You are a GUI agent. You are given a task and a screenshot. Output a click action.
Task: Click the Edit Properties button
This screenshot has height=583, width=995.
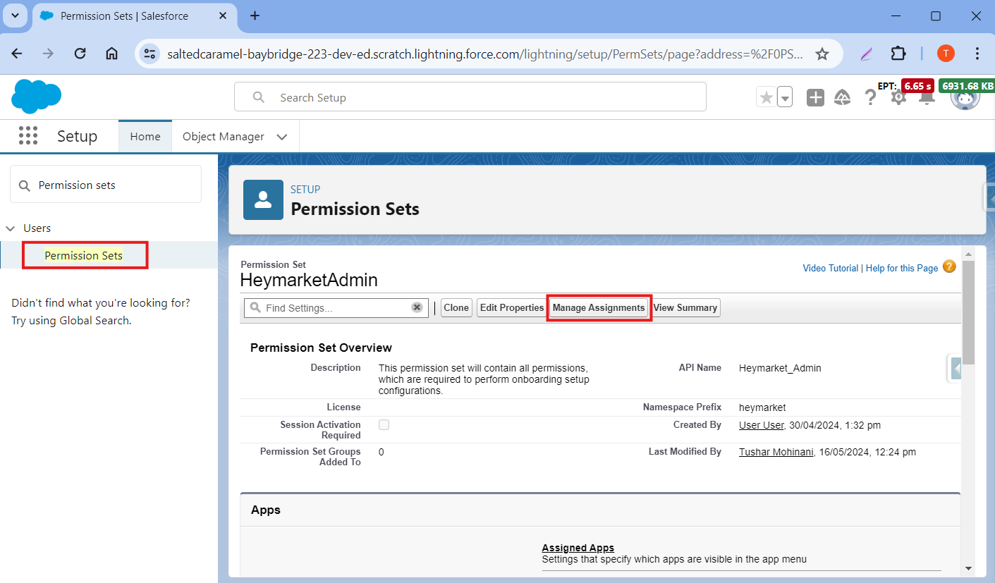click(512, 307)
